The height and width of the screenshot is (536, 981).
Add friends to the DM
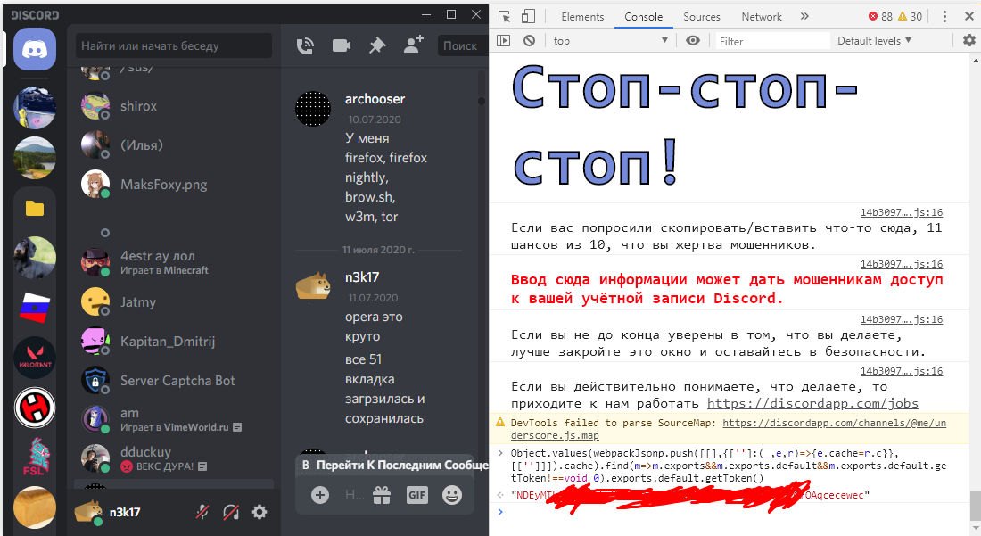414,45
